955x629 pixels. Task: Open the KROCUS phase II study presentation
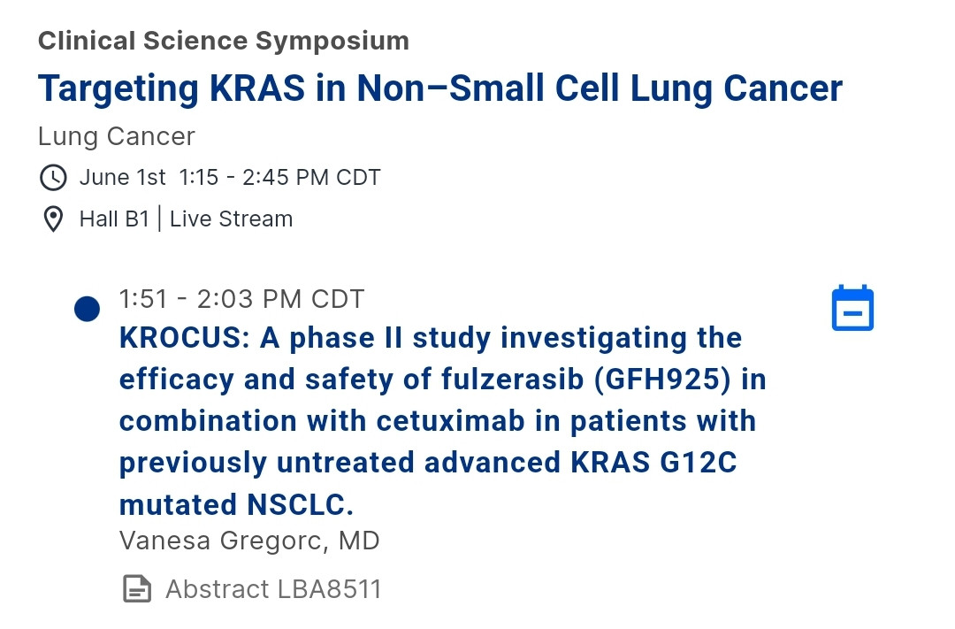(x=442, y=421)
